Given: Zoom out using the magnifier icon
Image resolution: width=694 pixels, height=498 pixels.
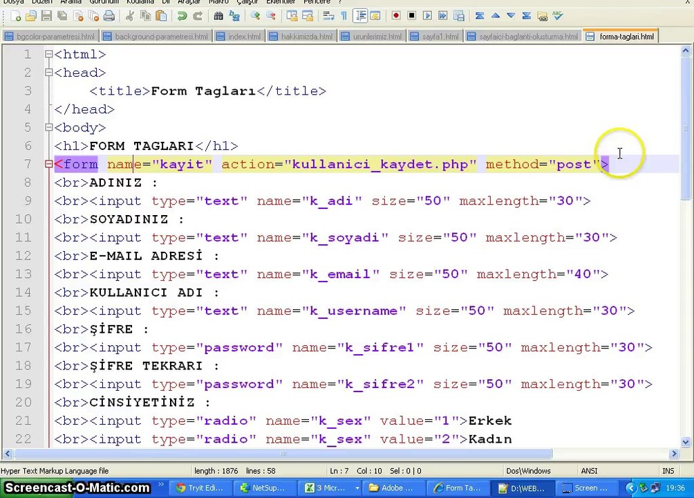Looking at the screenshot, I should tap(271, 17).
